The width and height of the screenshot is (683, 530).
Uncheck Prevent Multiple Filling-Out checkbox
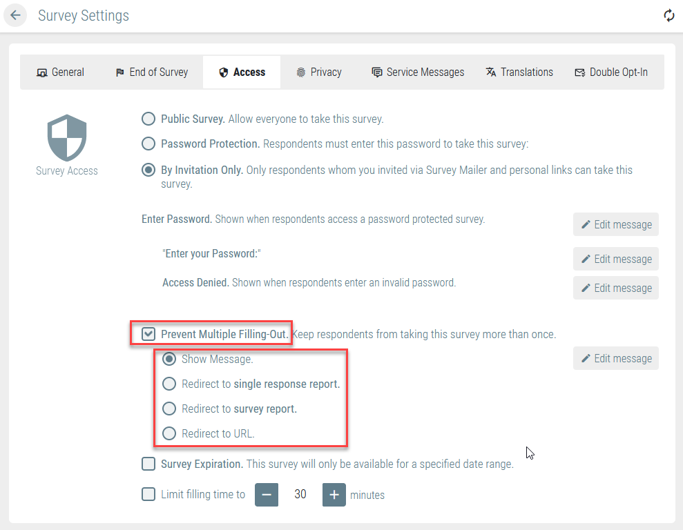click(x=148, y=334)
